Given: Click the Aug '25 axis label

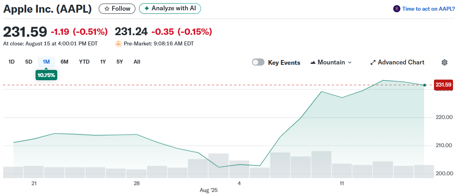Looking at the screenshot, I should coord(208,190).
